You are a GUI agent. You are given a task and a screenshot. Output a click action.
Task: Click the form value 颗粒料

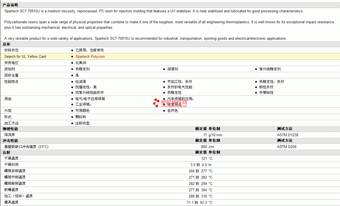81,117
